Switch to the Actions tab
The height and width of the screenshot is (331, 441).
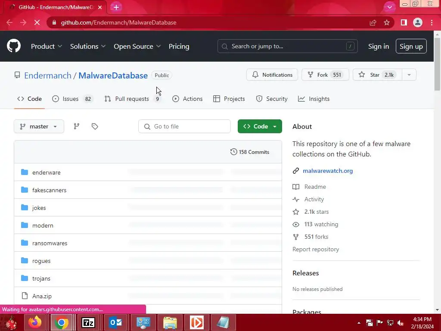(187, 99)
